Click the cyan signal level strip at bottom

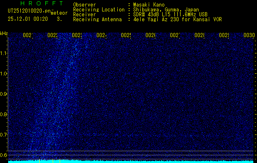131,161
